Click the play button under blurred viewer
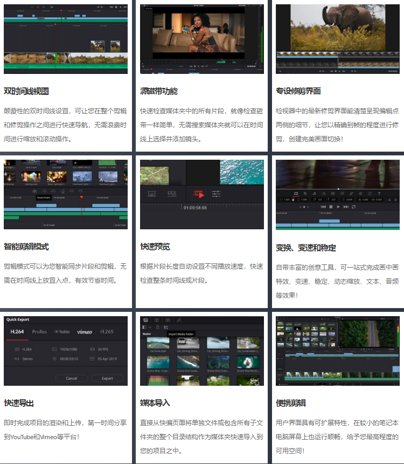The width and height of the screenshot is (404, 464). coord(338,207)
